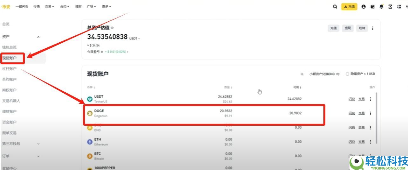
Task: Click the search magnifier in top navigation
Action: tap(335, 7)
